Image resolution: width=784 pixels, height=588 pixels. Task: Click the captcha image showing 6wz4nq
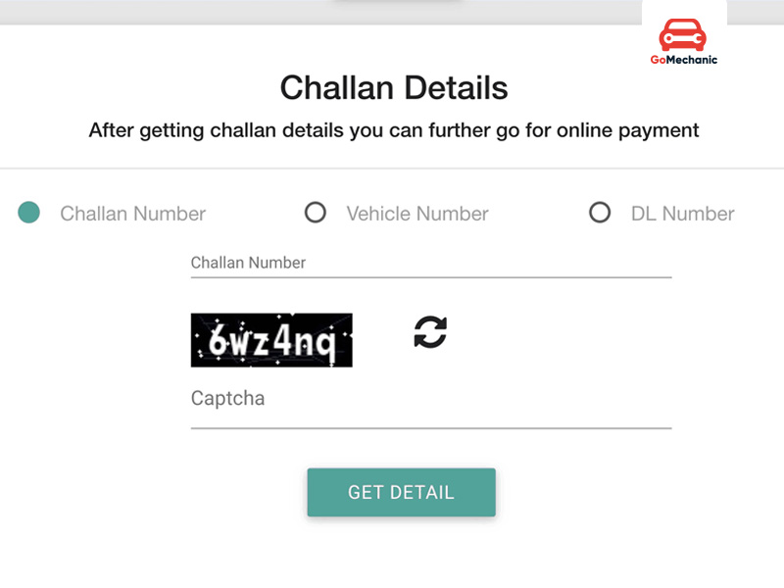point(271,340)
